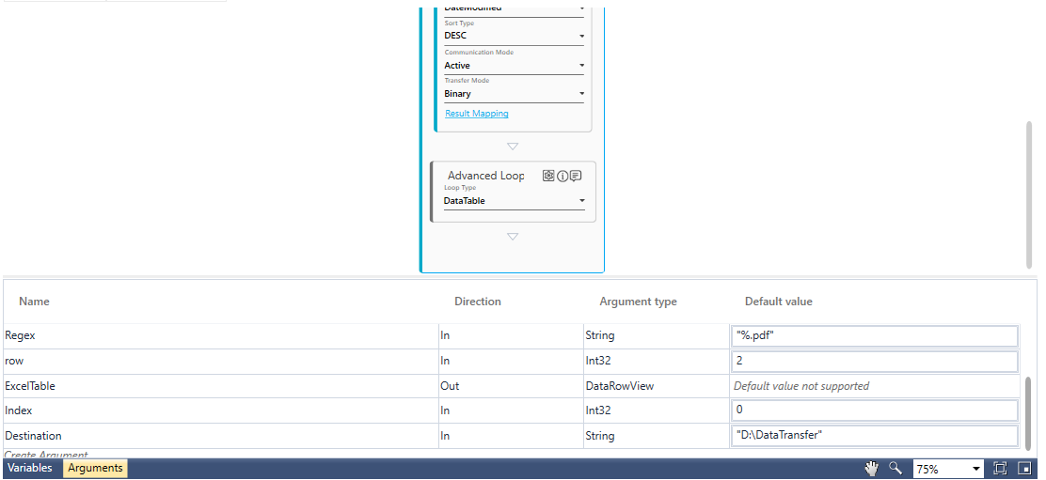Open the Communication Mode Active dropdown
This screenshot has width=1046, height=480.
pos(581,66)
